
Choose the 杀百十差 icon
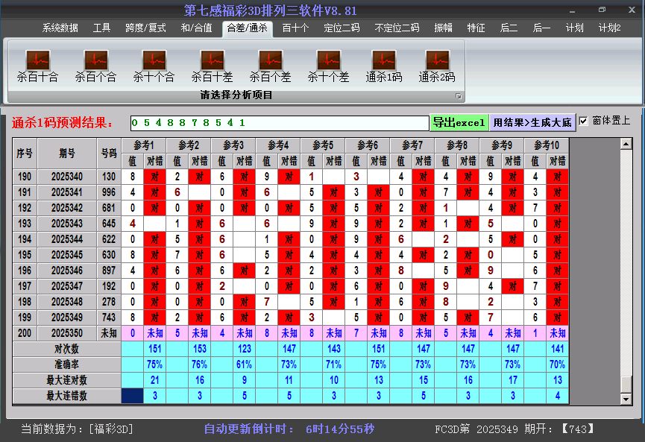tap(212, 60)
